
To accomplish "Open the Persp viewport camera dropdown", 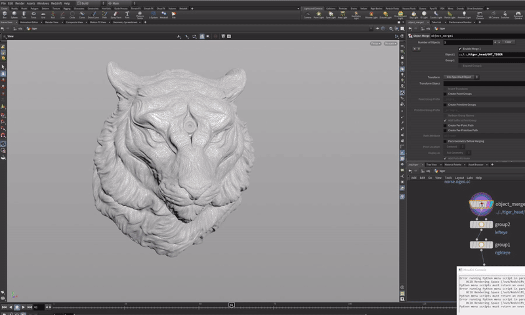I will [375, 43].
